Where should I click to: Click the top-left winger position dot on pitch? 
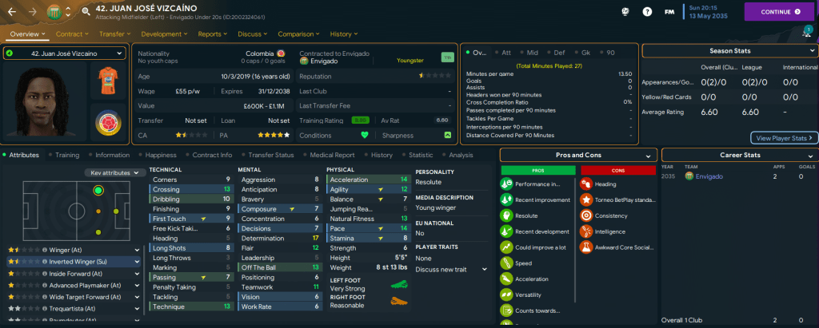(98, 191)
